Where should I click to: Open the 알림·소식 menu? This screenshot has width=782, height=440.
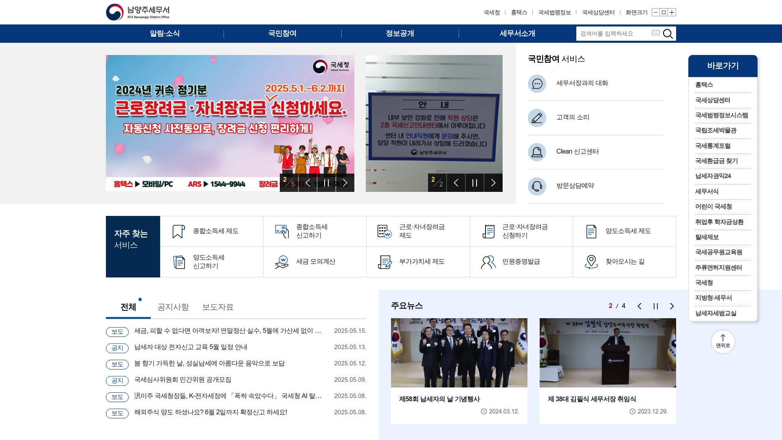tap(165, 33)
